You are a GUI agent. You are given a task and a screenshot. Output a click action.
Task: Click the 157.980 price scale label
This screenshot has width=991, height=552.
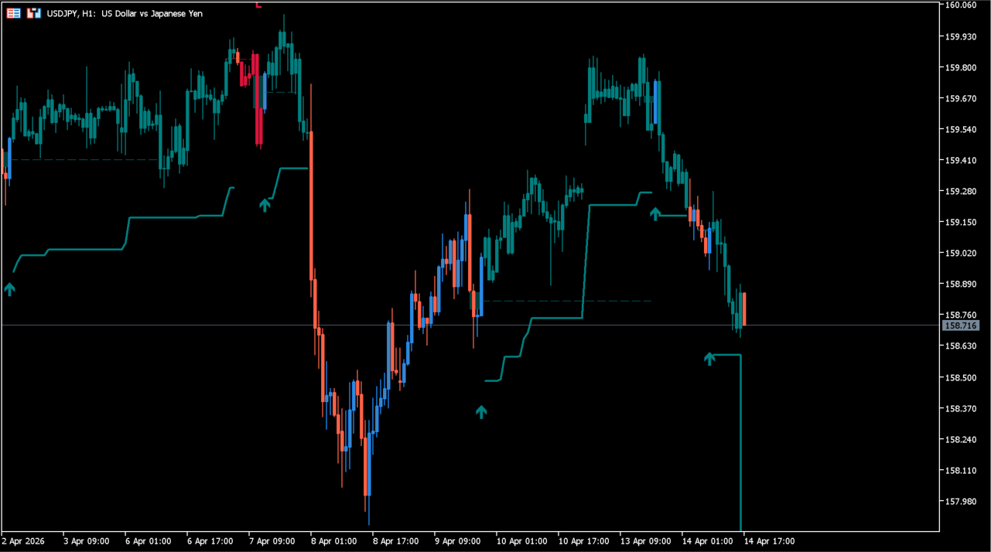[959, 501]
